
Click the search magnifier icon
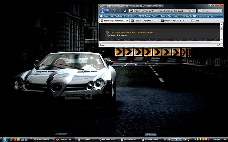(220, 11)
